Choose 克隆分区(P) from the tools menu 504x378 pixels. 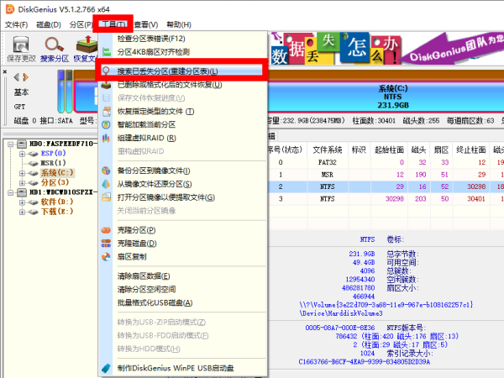click(138, 230)
